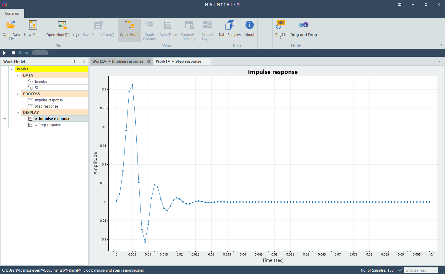Collapse the Work1 tree node
The height and width of the screenshot is (274, 445).
(x=12, y=69)
